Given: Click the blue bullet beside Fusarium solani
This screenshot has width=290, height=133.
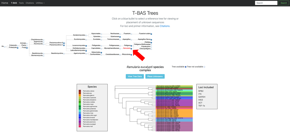Looking at the screenshot, I should tap(152, 34).
